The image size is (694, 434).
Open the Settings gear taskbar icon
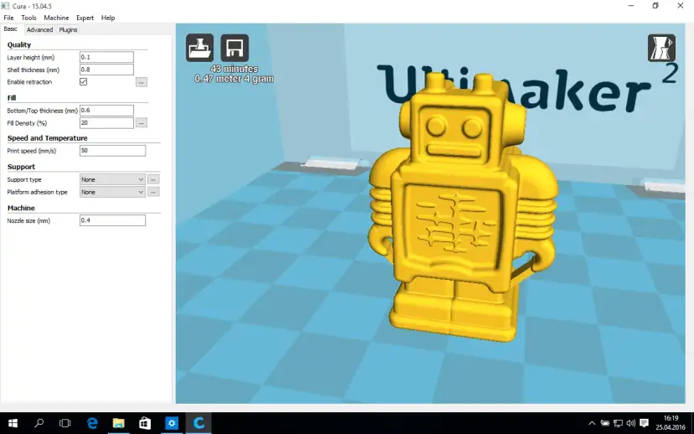tap(172, 423)
